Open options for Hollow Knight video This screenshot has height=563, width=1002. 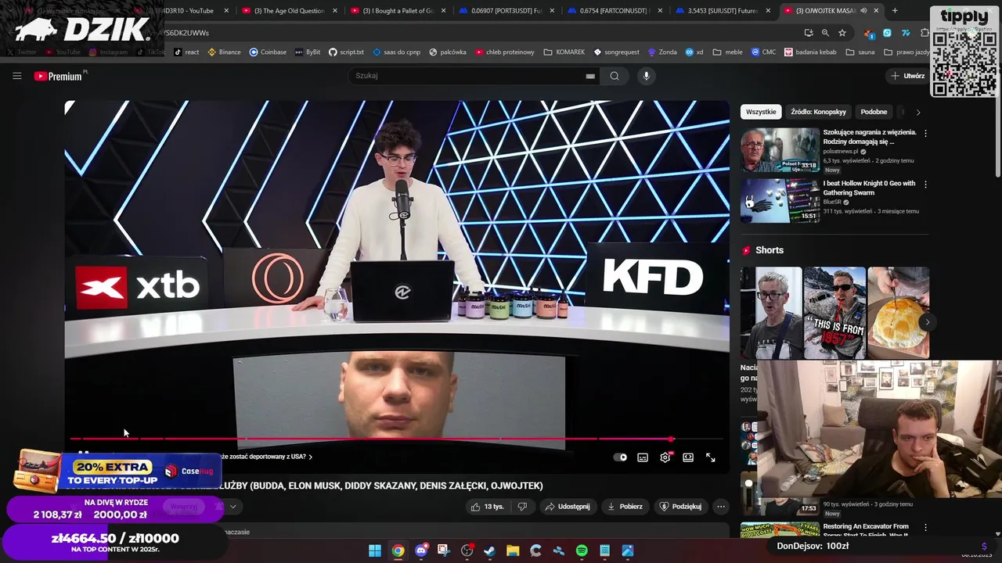925,185
